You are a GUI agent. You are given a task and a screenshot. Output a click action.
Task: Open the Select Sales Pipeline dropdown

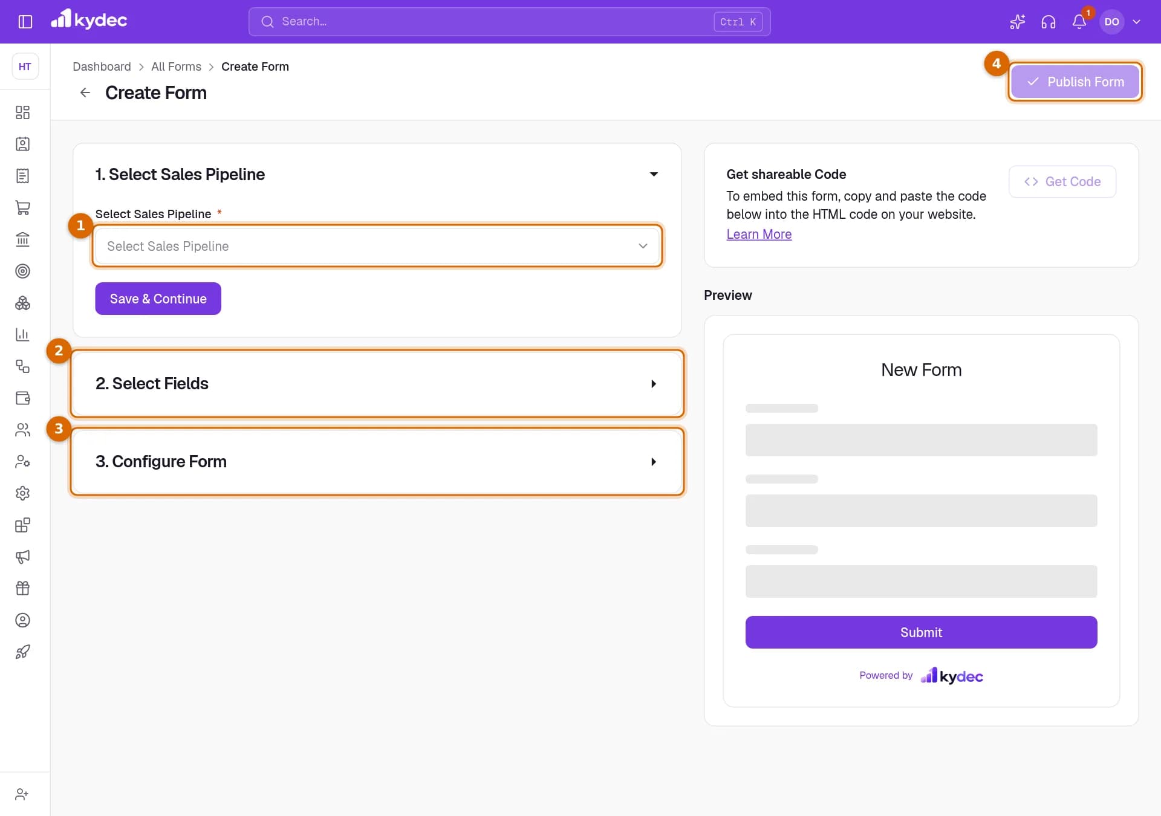(x=377, y=246)
